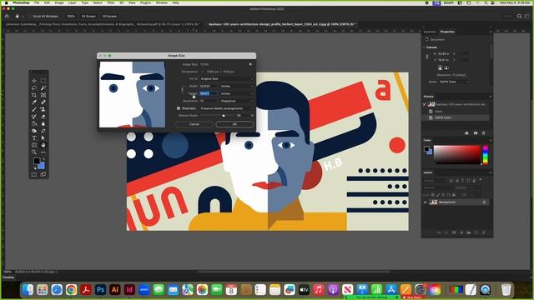Select the Hand tool
Viewport: 534px width, 300px height.
coord(43,145)
